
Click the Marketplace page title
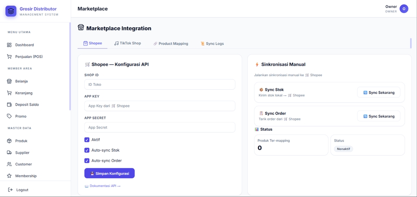[93, 9]
